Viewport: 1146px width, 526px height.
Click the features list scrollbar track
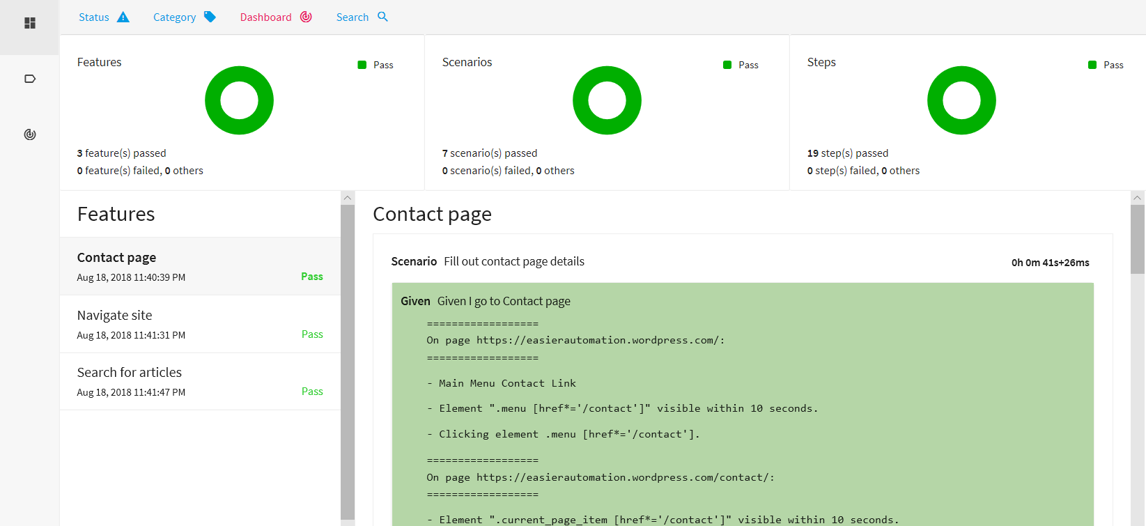point(348,362)
